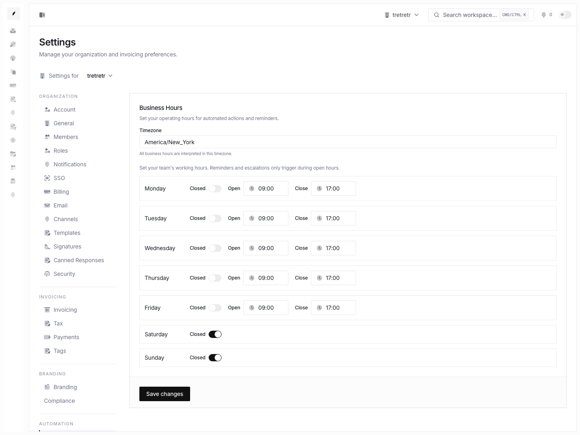Expand the Settings for tretretr dropdown

pyautogui.click(x=100, y=76)
